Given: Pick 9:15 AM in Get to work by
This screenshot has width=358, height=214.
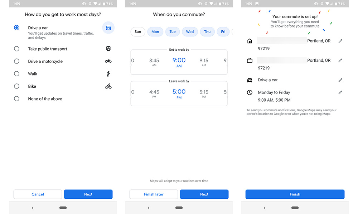Looking at the screenshot, I should 204,62.
